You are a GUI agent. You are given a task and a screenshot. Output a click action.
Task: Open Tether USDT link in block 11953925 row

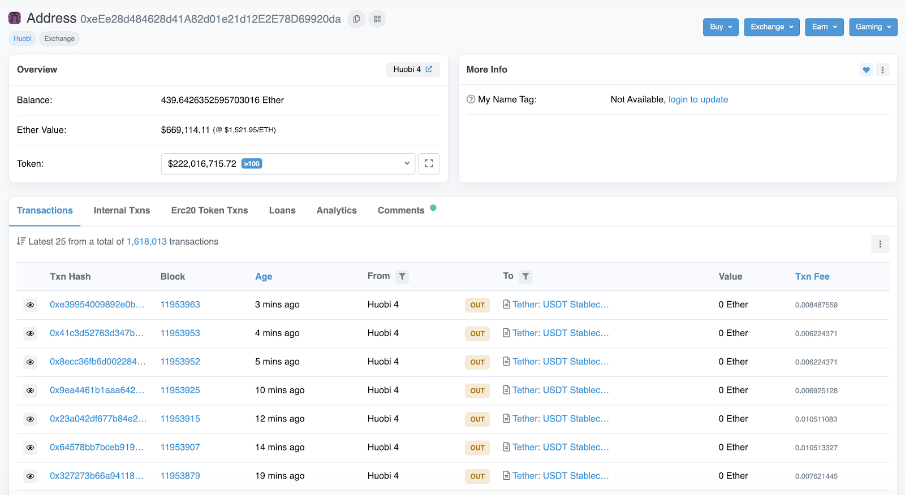click(561, 390)
